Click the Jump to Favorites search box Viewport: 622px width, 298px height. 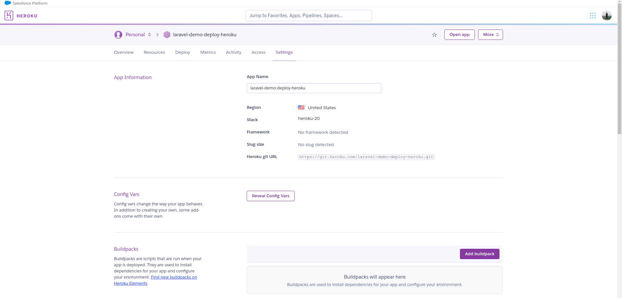[308, 15]
